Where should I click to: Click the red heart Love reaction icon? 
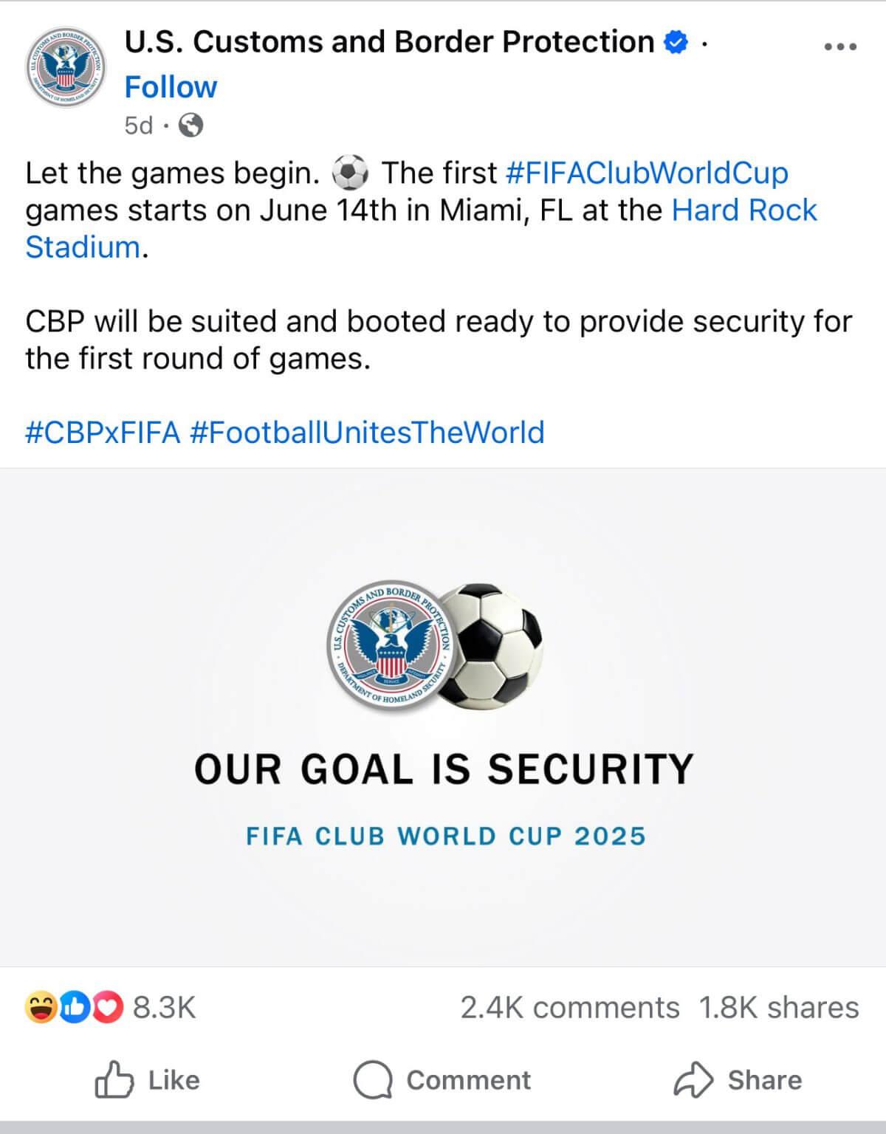click(x=109, y=1008)
